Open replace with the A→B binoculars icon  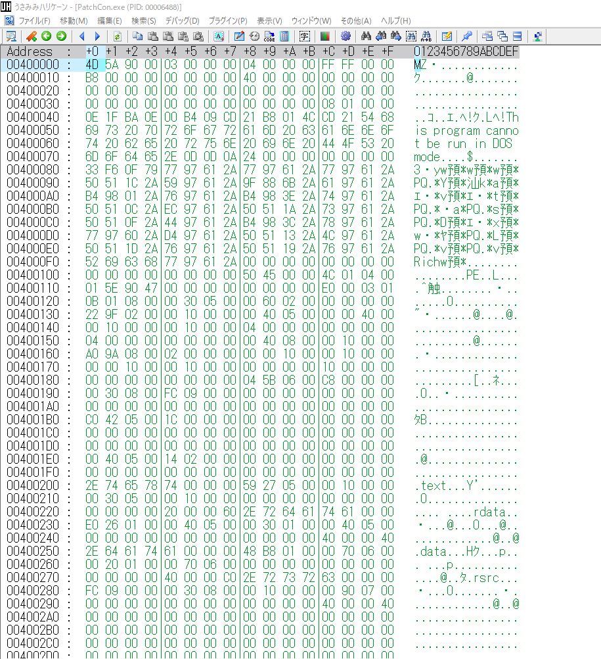(426, 37)
